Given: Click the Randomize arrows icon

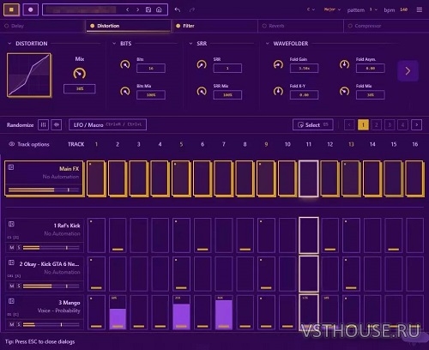Looking at the screenshot, I should [x=57, y=124].
